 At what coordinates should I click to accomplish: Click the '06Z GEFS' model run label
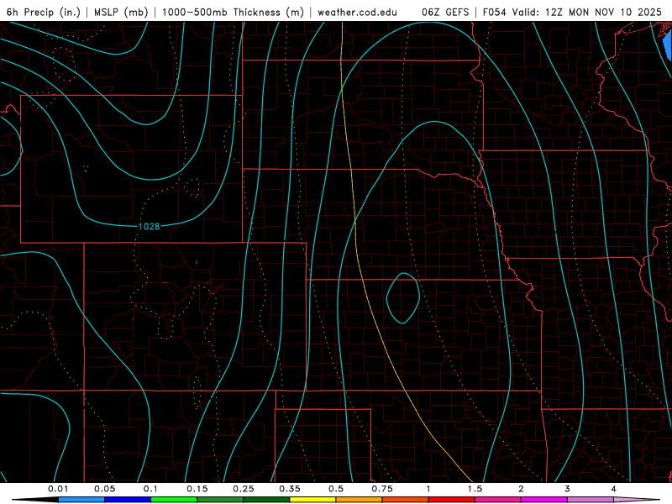tap(445, 12)
